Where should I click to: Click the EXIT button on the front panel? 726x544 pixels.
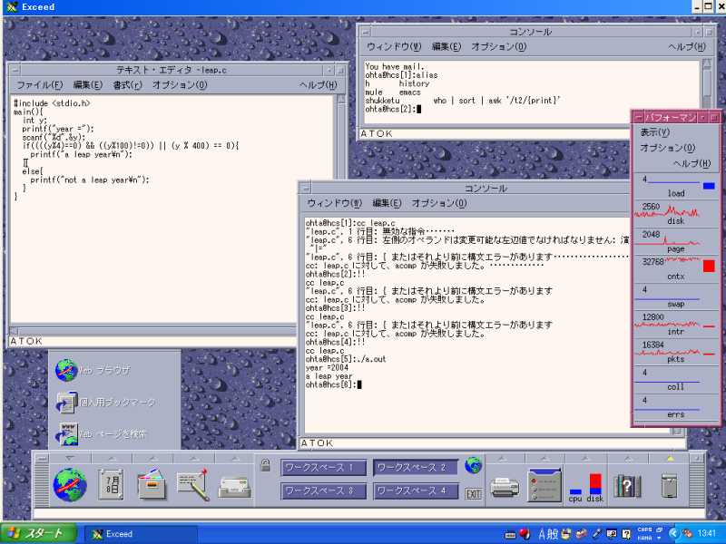coord(473,493)
